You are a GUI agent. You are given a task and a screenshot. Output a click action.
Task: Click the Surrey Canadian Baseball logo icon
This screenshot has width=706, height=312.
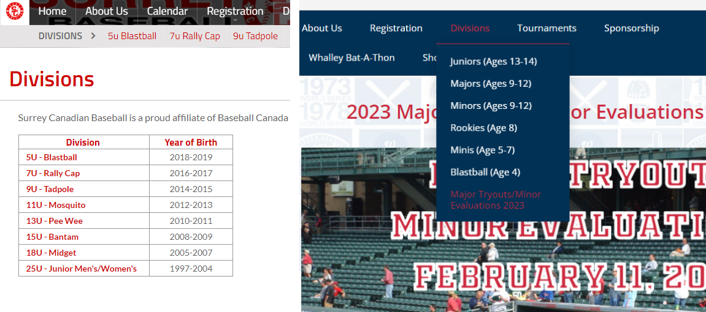[x=15, y=10]
